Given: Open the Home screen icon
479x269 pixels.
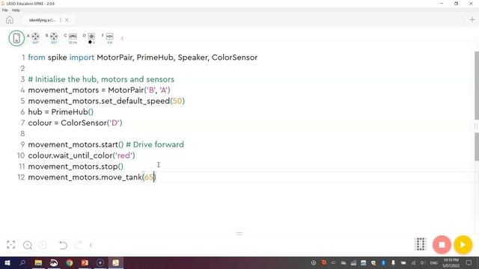Looking at the screenshot, I should (x=10, y=20).
